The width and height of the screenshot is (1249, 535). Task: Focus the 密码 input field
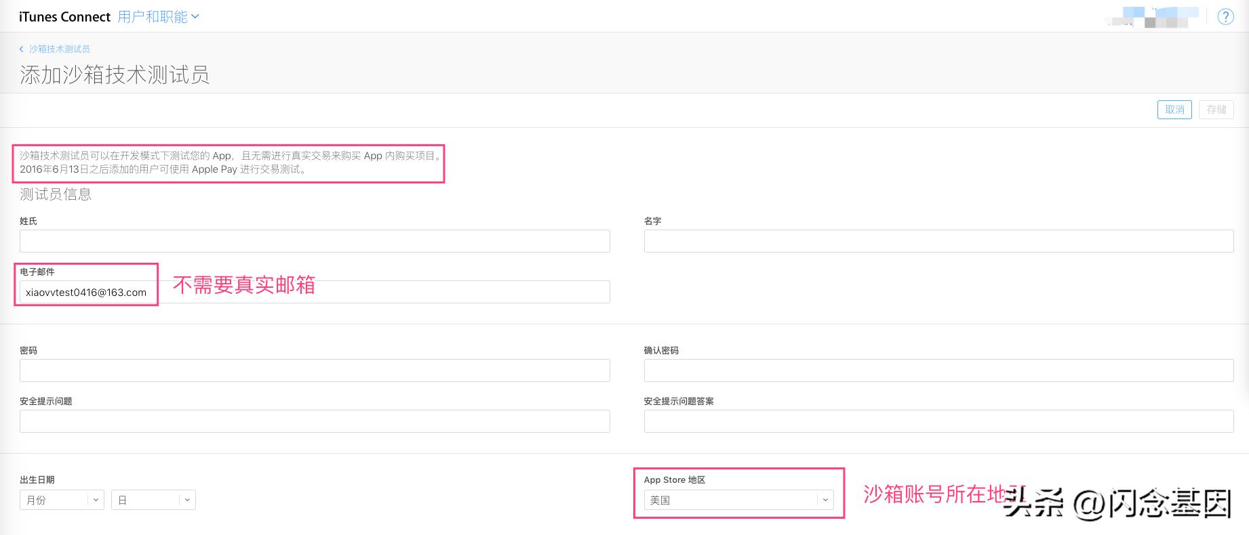click(x=315, y=370)
